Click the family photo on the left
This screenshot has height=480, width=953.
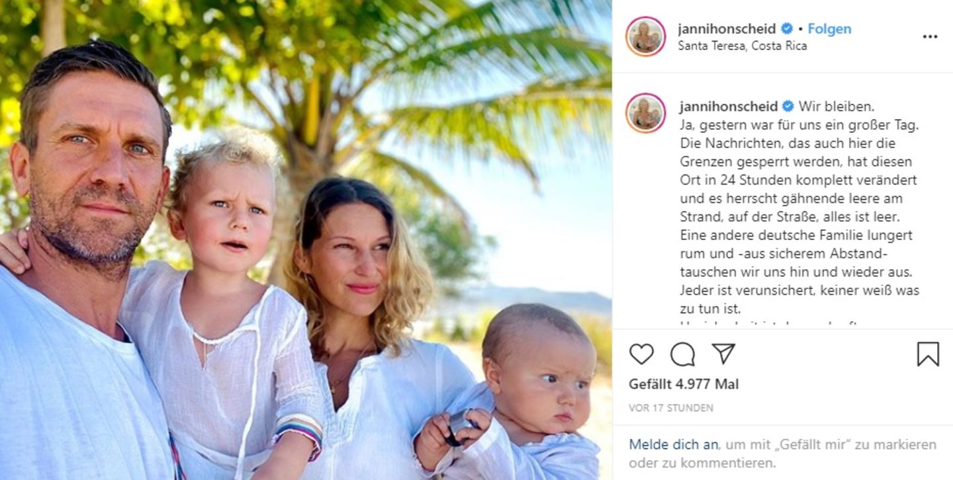(306, 240)
